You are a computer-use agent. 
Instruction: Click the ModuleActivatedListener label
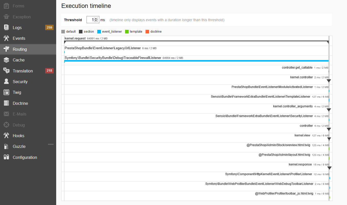[272, 87]
